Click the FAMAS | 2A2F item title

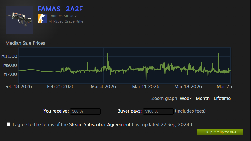click(x=60, y=9)
